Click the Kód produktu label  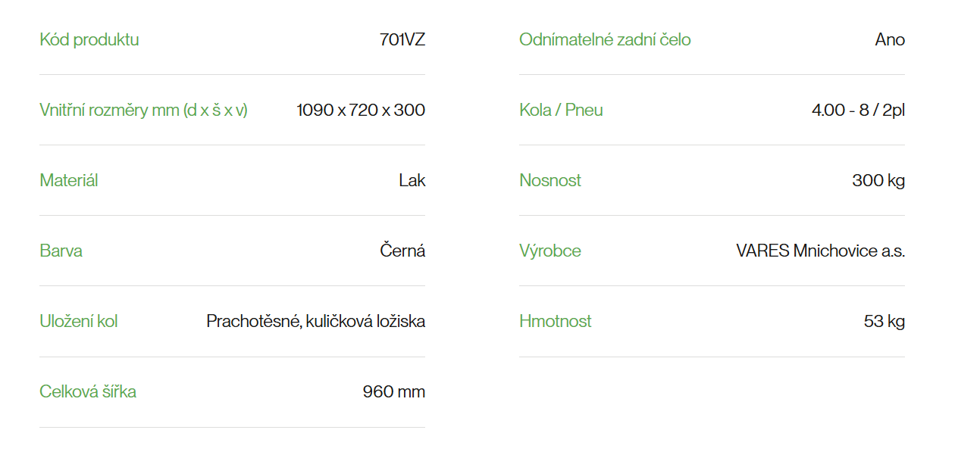tap(89, 39)
